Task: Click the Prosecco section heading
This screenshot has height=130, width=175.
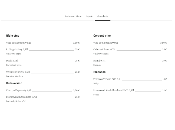Action: pyautogui.click(x=99, y=72)
